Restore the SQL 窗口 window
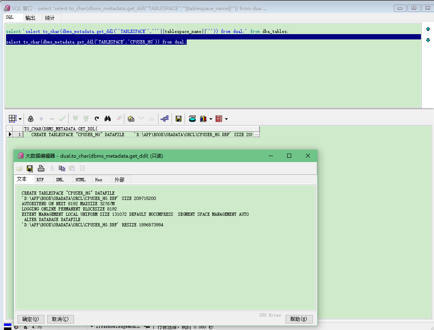This screenshot has width=434, height=330. (414, 8)
